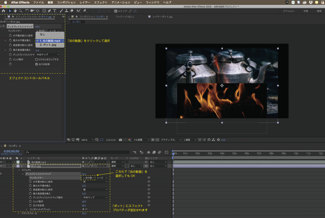Toggle stopwatch for エッジ動作 in effect controls
This screenshot has height=218, width=325.
10,59
